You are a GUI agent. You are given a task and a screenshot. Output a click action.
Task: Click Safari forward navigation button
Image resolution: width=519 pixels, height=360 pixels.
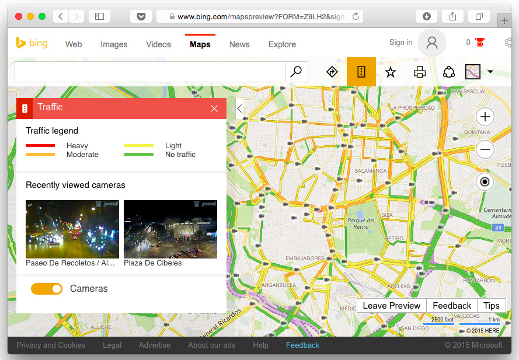coord(76,16)
